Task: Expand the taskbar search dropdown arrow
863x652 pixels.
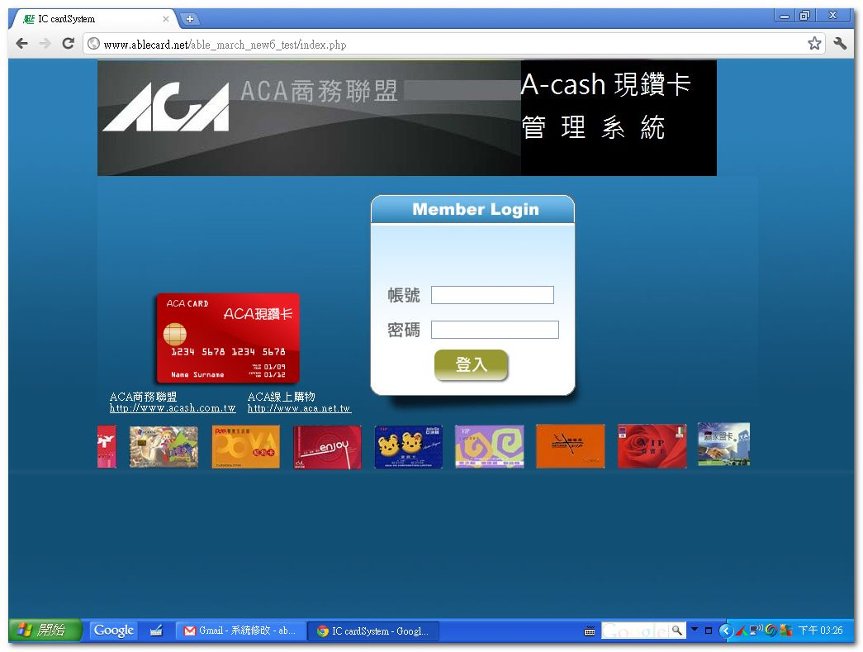Action: 695,630
